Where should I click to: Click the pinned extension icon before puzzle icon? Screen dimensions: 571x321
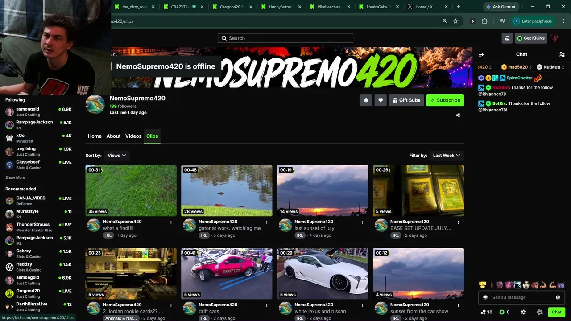point(472,21)
